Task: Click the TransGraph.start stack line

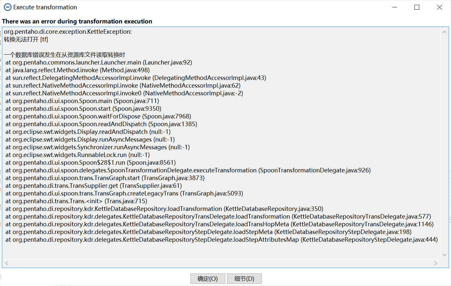Action: (x=105, y=178)
